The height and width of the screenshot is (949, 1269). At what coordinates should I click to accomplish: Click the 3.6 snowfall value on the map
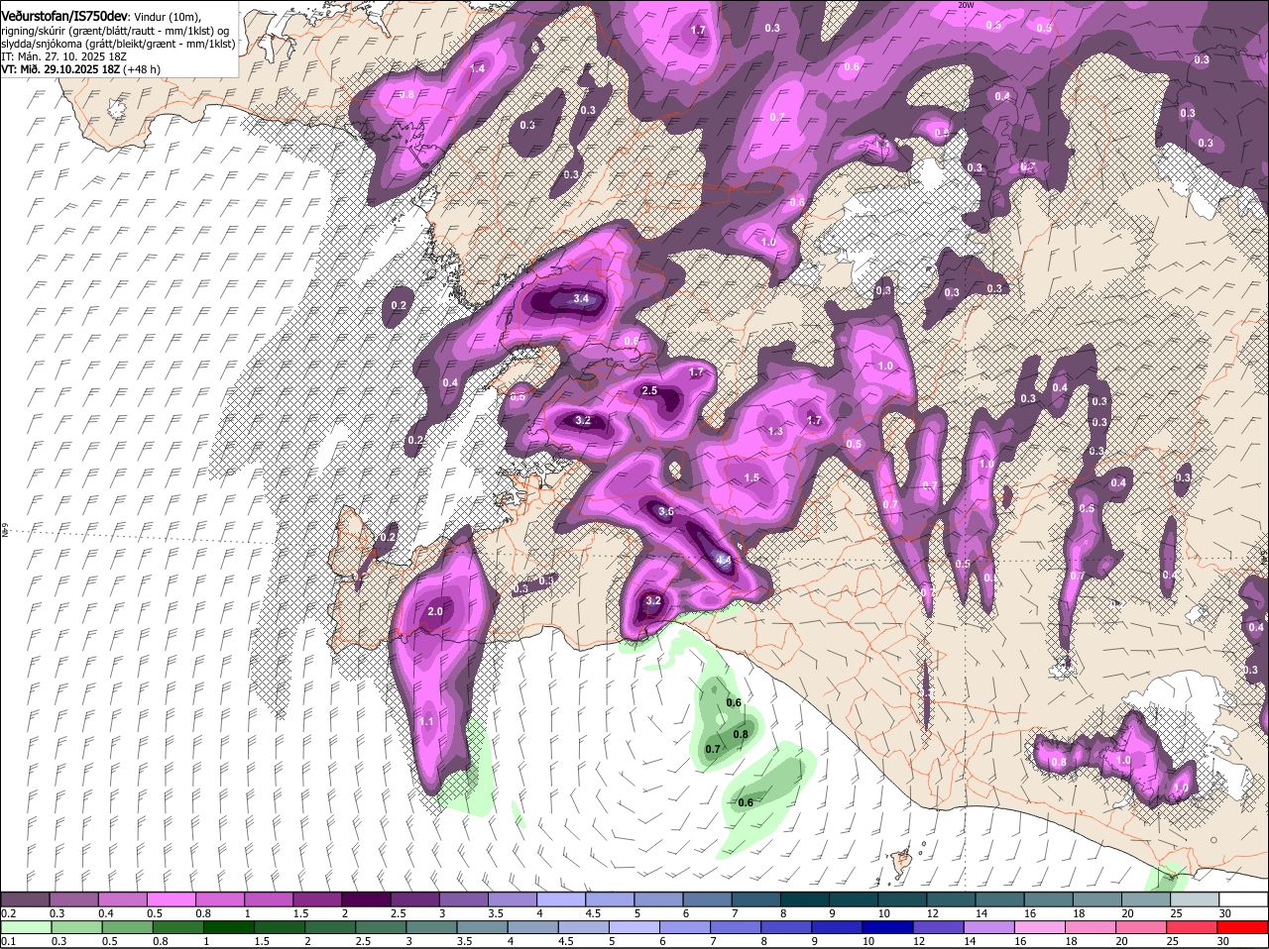click(x=665, y=512)
